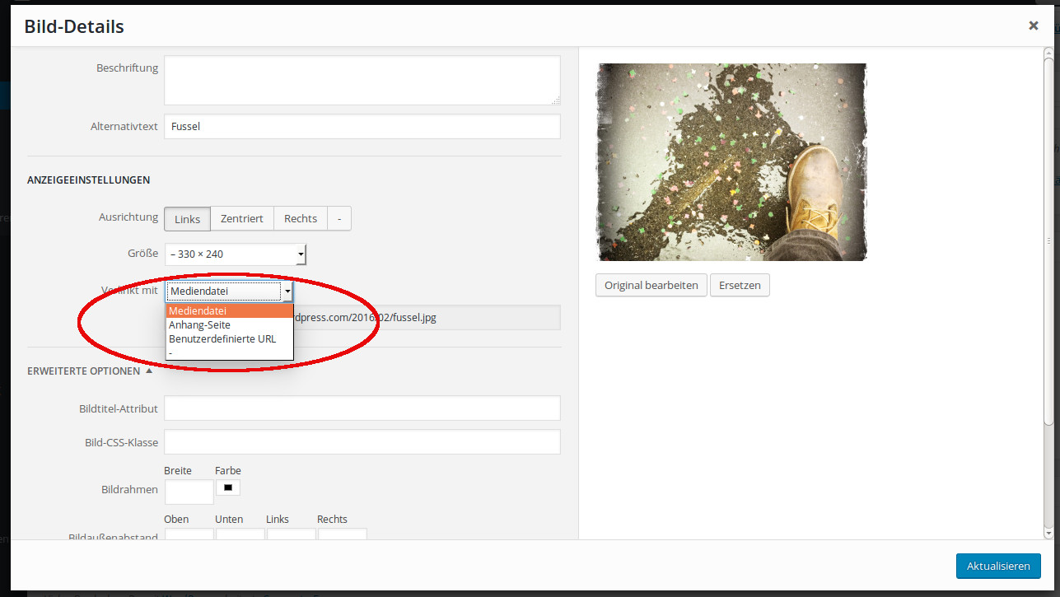Click the Verlinkt mit dropdown arrow
This screenshot has width=1060, height=597.
click(x=287, y=292)
